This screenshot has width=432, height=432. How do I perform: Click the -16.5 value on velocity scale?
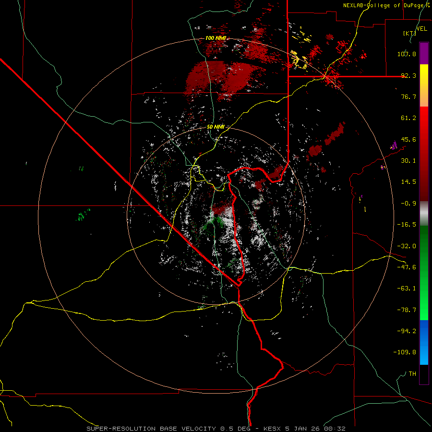[x=407, y=225]
